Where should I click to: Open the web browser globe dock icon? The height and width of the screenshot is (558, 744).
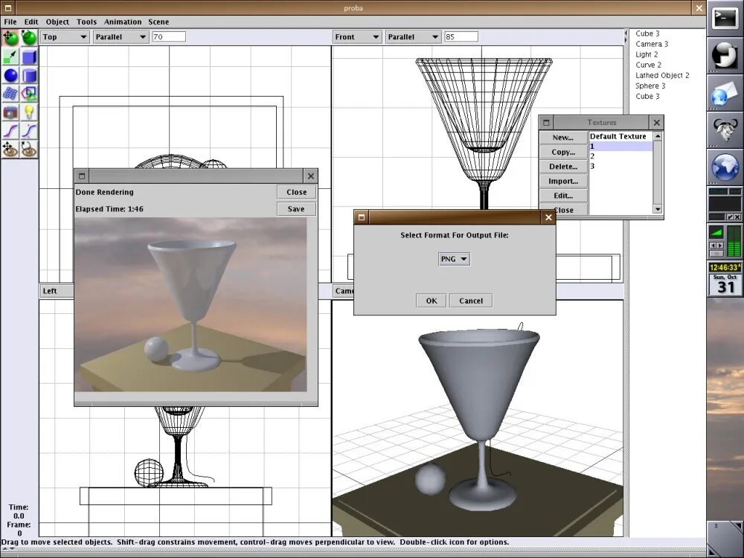(725, 167)
